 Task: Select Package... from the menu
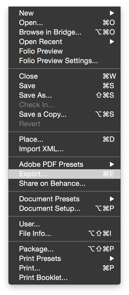tap(64, 249)
